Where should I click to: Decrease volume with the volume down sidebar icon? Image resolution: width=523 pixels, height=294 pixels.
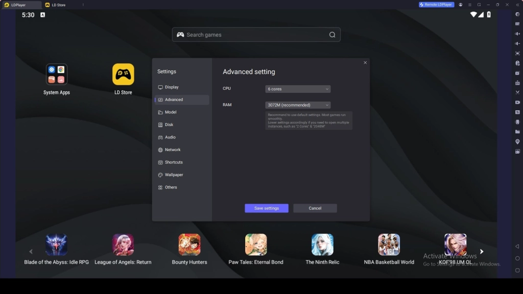(517, 43)
